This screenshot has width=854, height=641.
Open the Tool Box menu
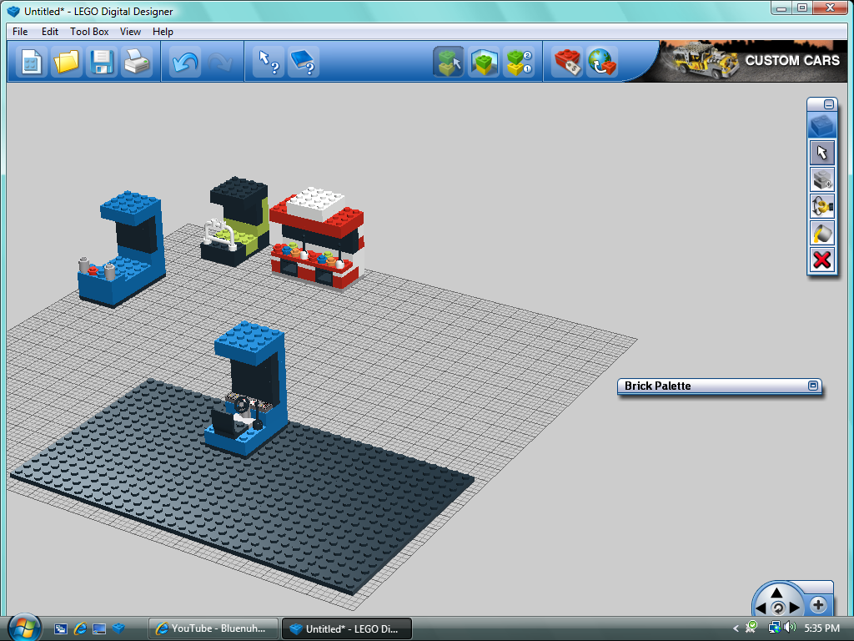pos(89,32)
